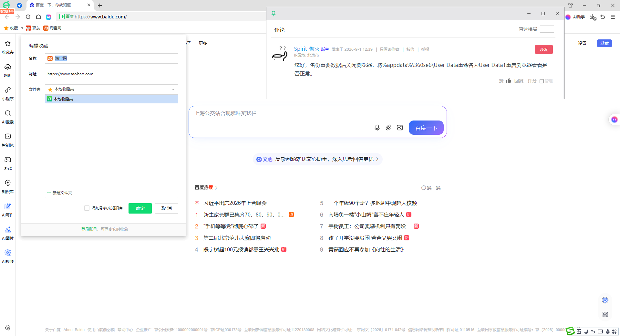Focus the 网址 URL field
Screen dimensions: 620x336
tap(111, 74)
